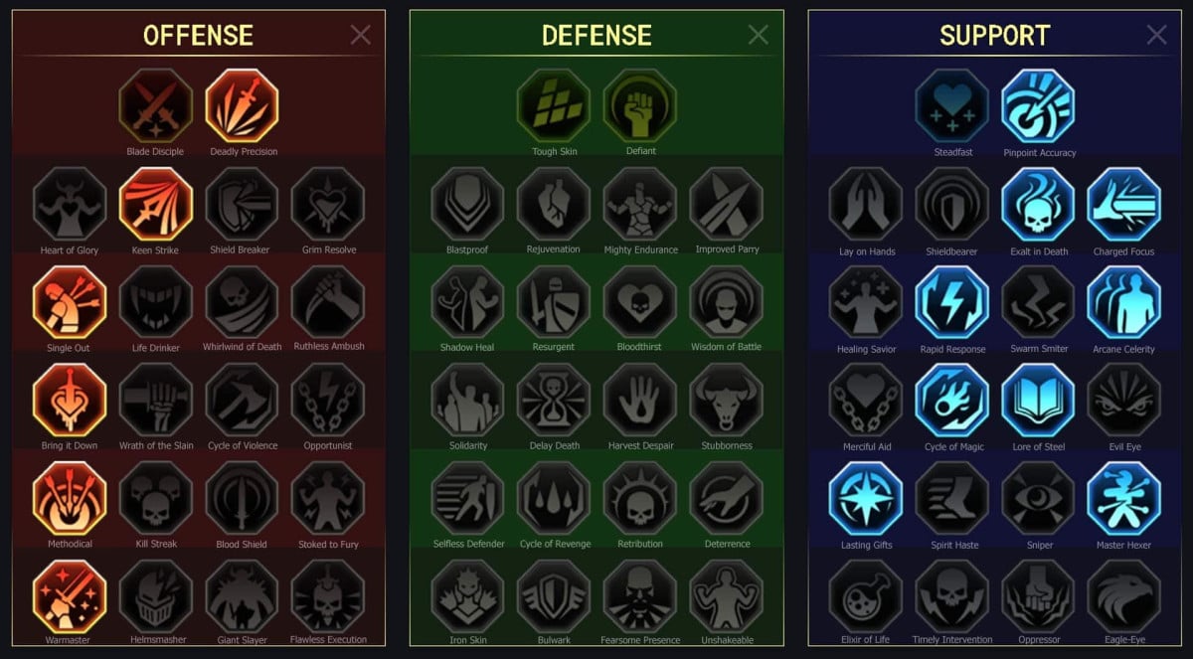This screenshot has height=659, width=1193.
Task: Click the Exalt in Death icon
Action: 1039,204
